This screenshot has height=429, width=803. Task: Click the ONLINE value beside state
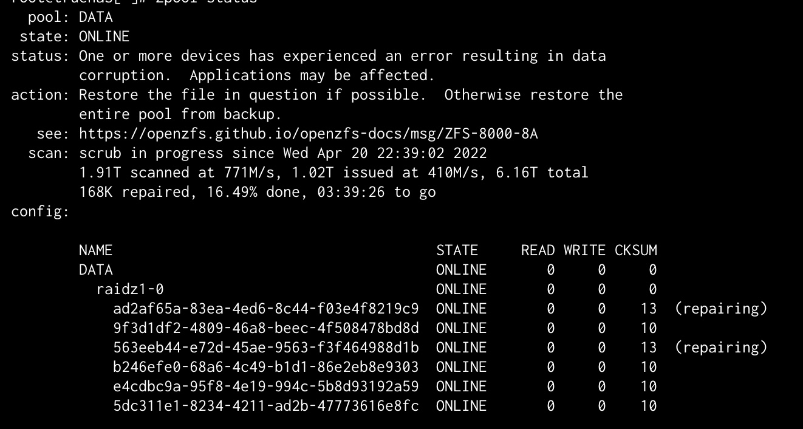tap(104, 36)
